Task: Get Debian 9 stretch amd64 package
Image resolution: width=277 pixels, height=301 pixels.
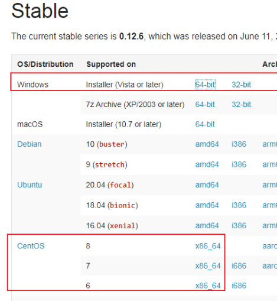Action: coord(207,164)
